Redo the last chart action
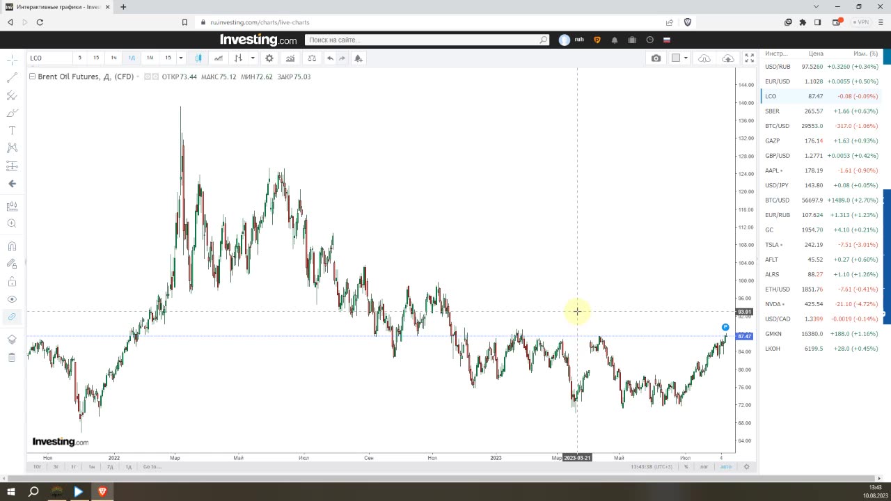Viewport: 891px width, 501px height. click(342, 58)
